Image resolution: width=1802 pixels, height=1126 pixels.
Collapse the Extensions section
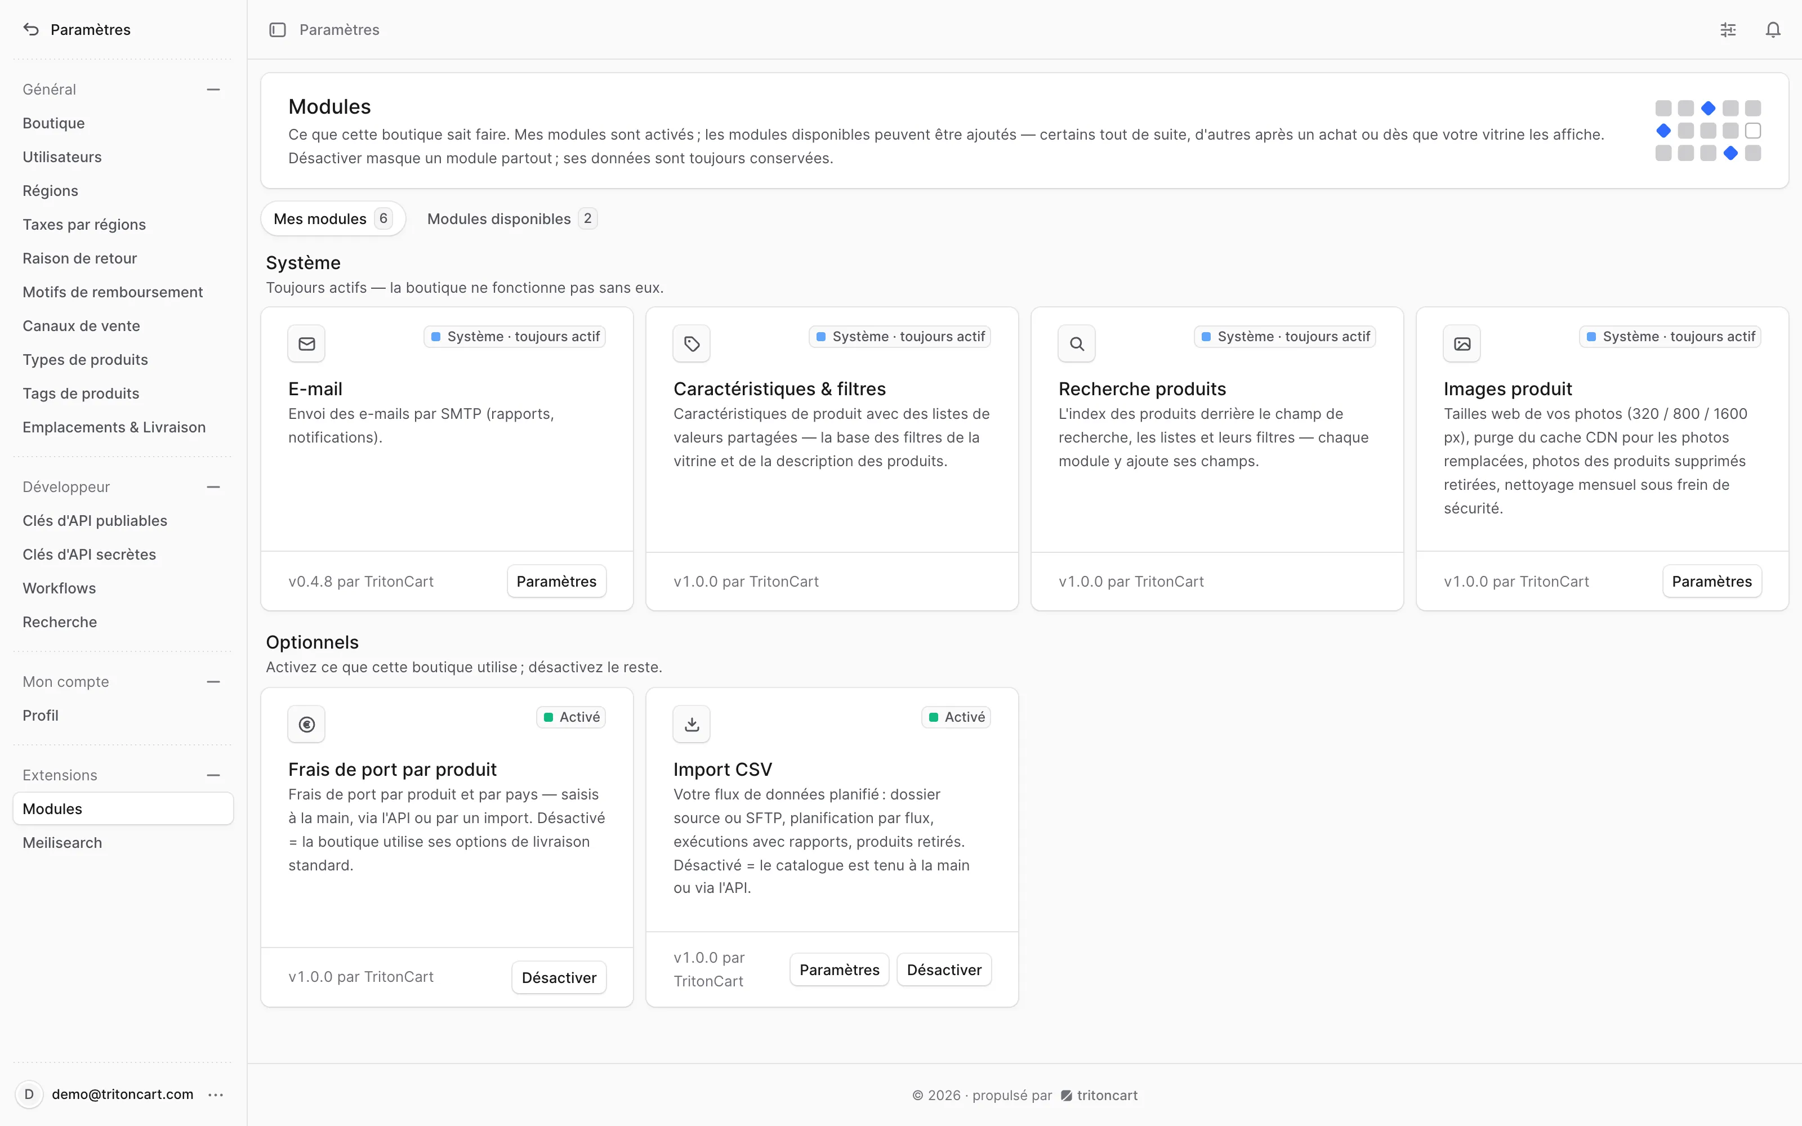coord(214,775)
